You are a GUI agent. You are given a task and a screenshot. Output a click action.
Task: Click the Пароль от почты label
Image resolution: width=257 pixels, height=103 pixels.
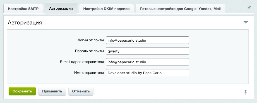coord(89,51)
